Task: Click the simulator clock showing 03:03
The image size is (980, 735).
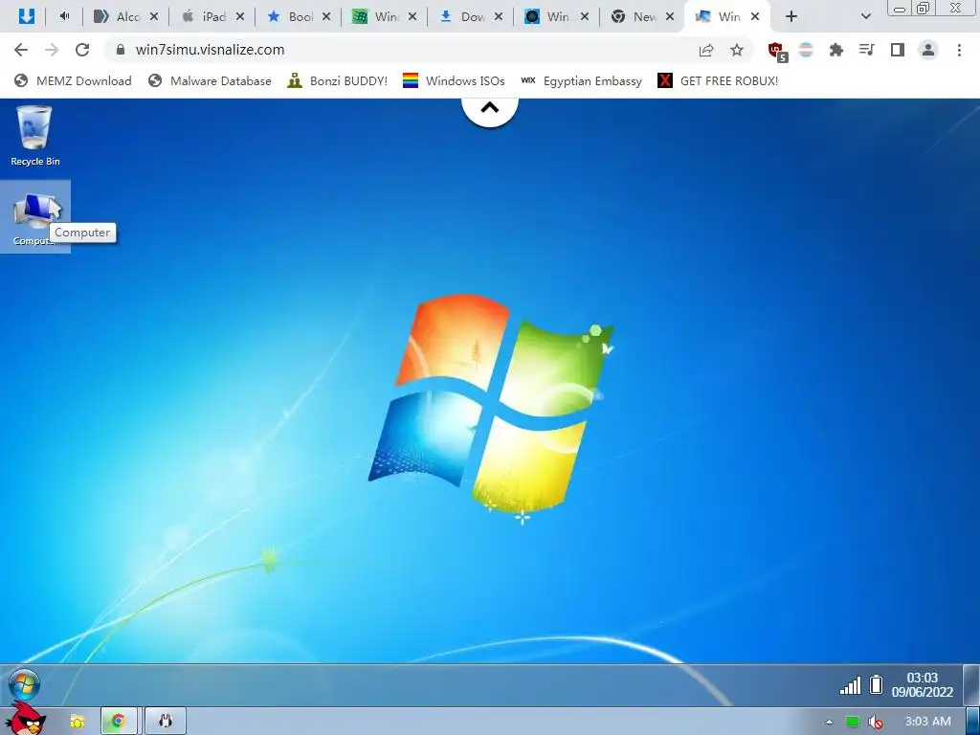Action: (x=923, y=685)
